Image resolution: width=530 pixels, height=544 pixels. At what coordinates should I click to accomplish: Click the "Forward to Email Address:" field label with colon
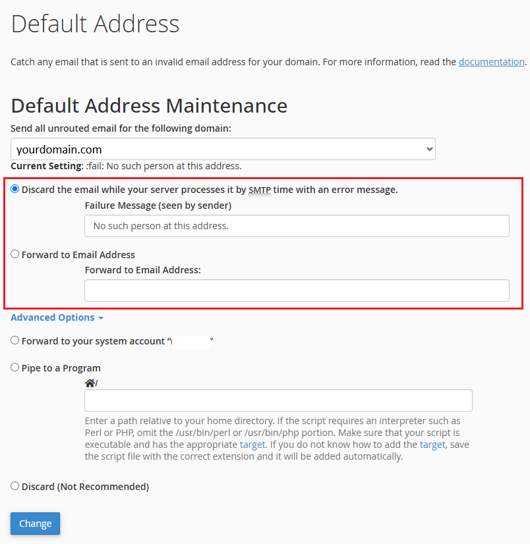[142, 270]
